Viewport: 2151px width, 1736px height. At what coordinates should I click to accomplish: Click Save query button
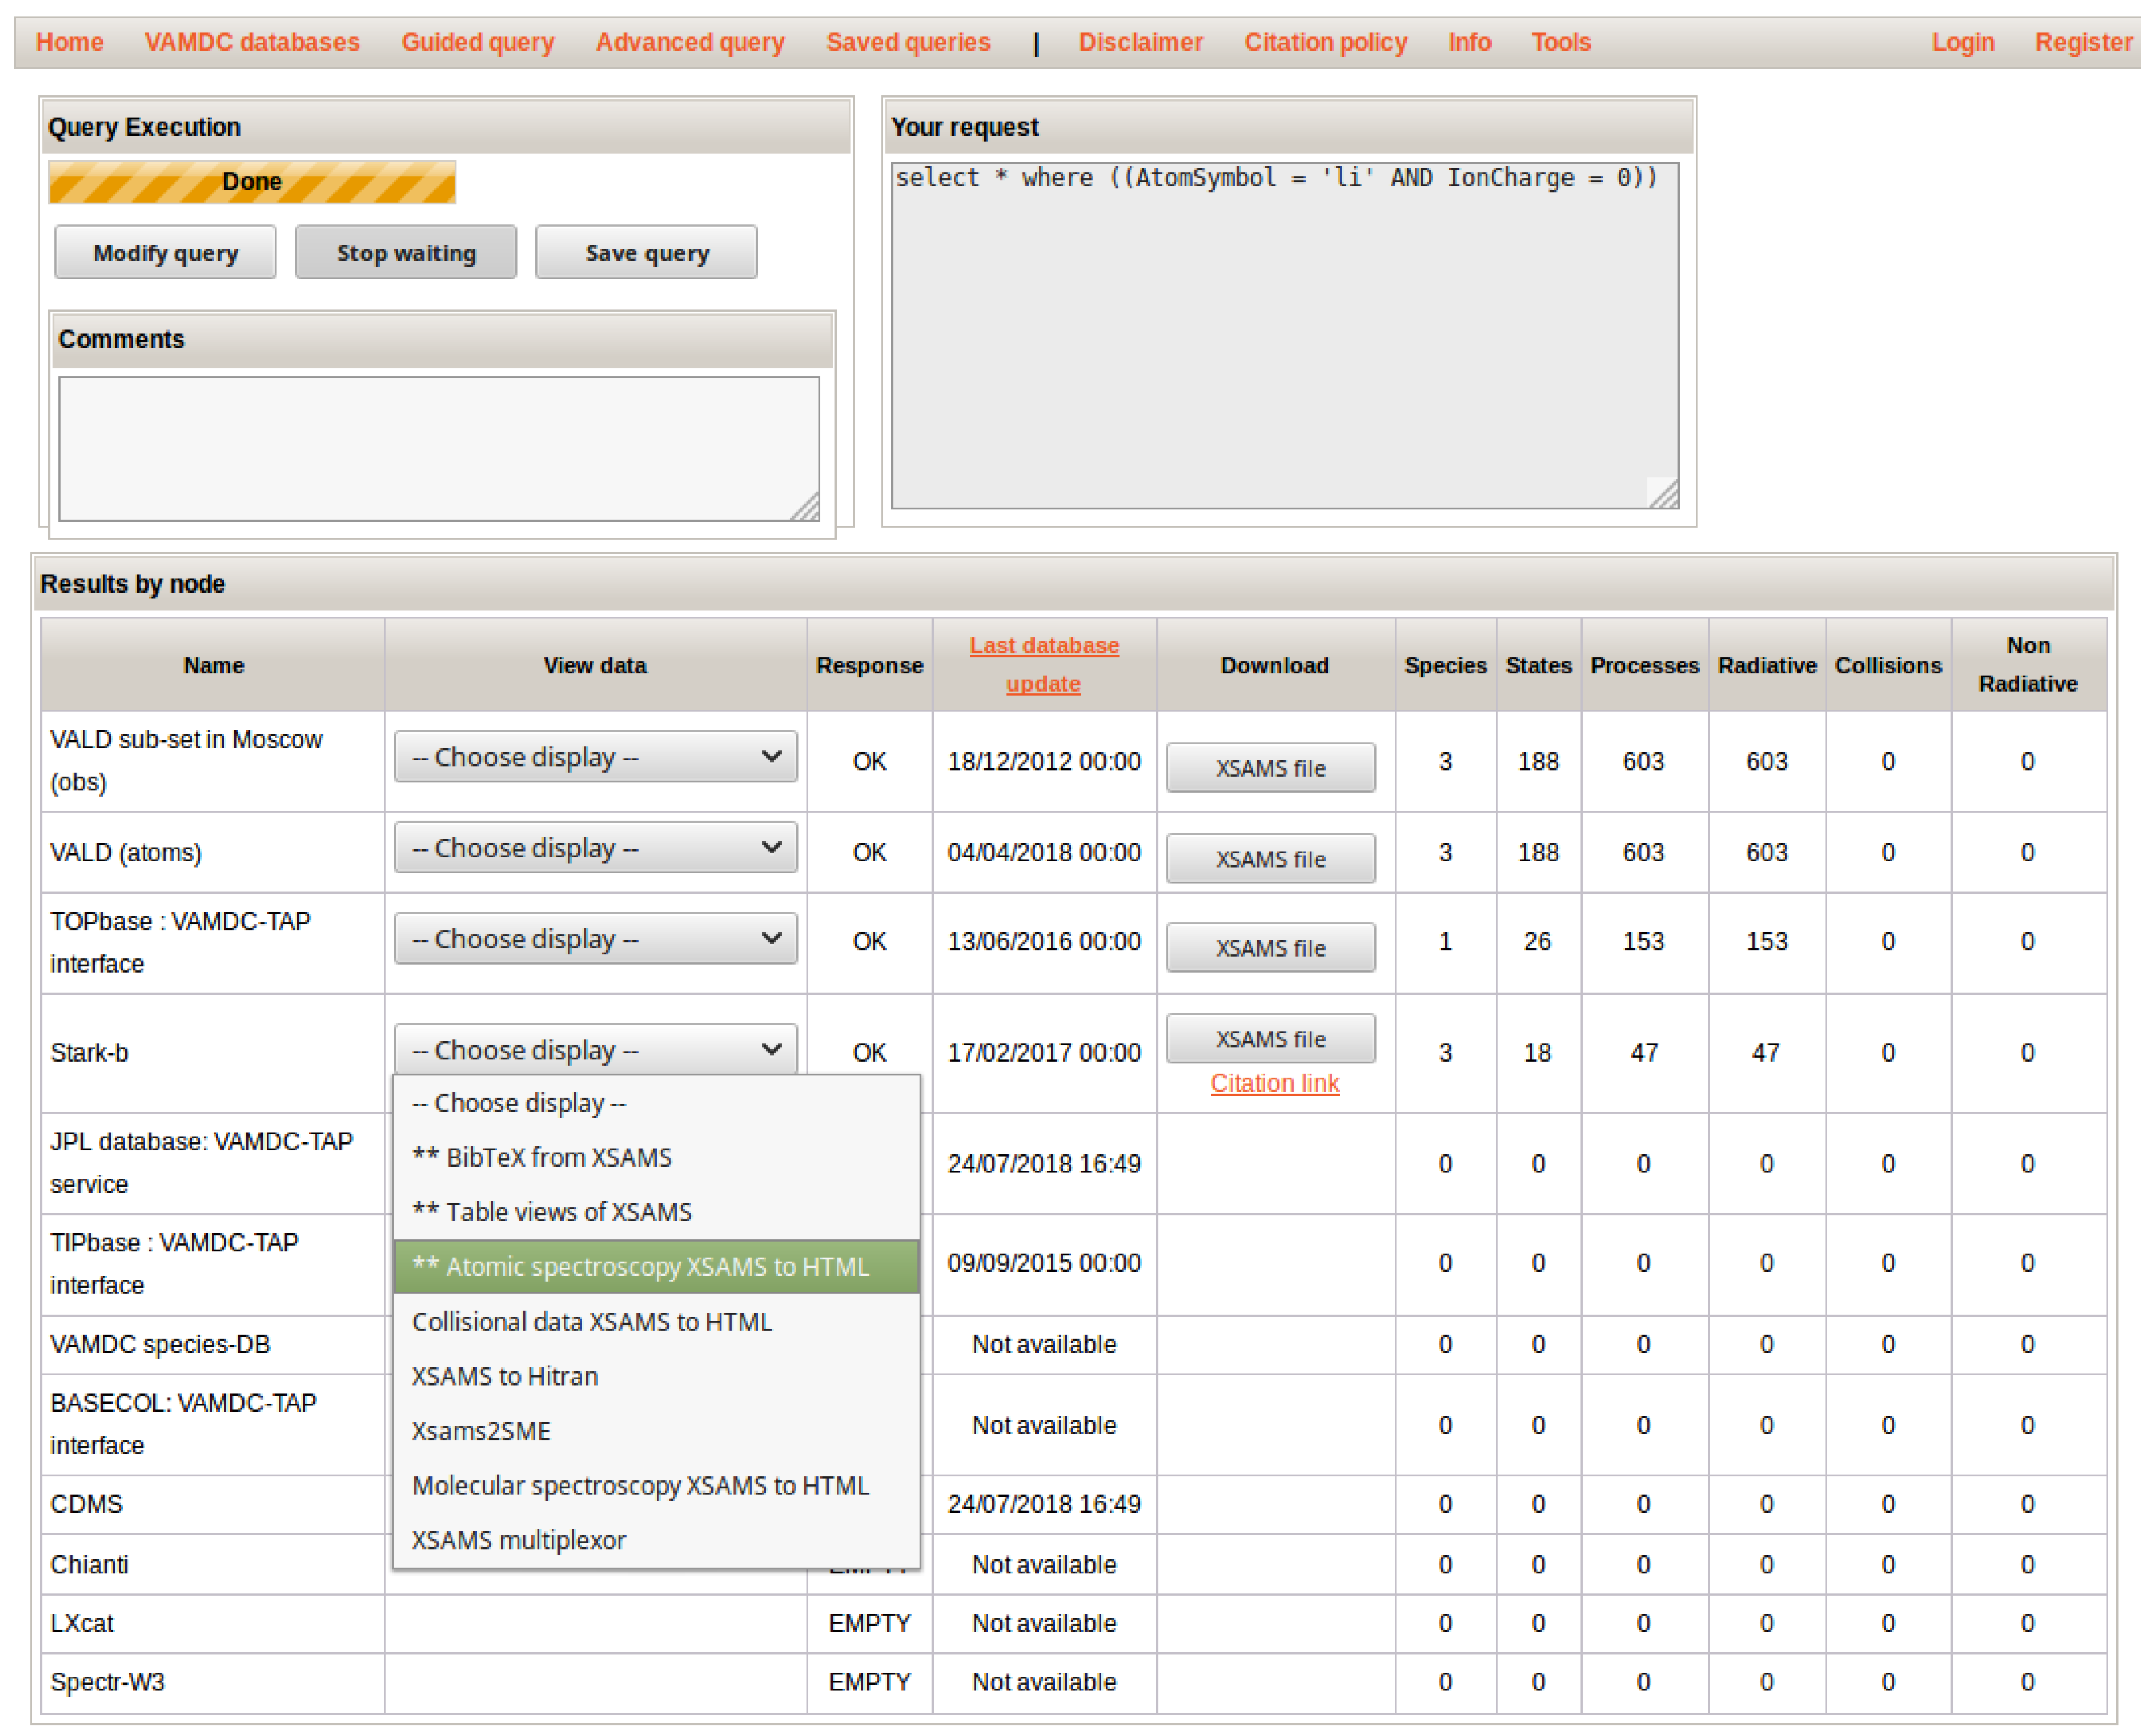pos(646,253)
